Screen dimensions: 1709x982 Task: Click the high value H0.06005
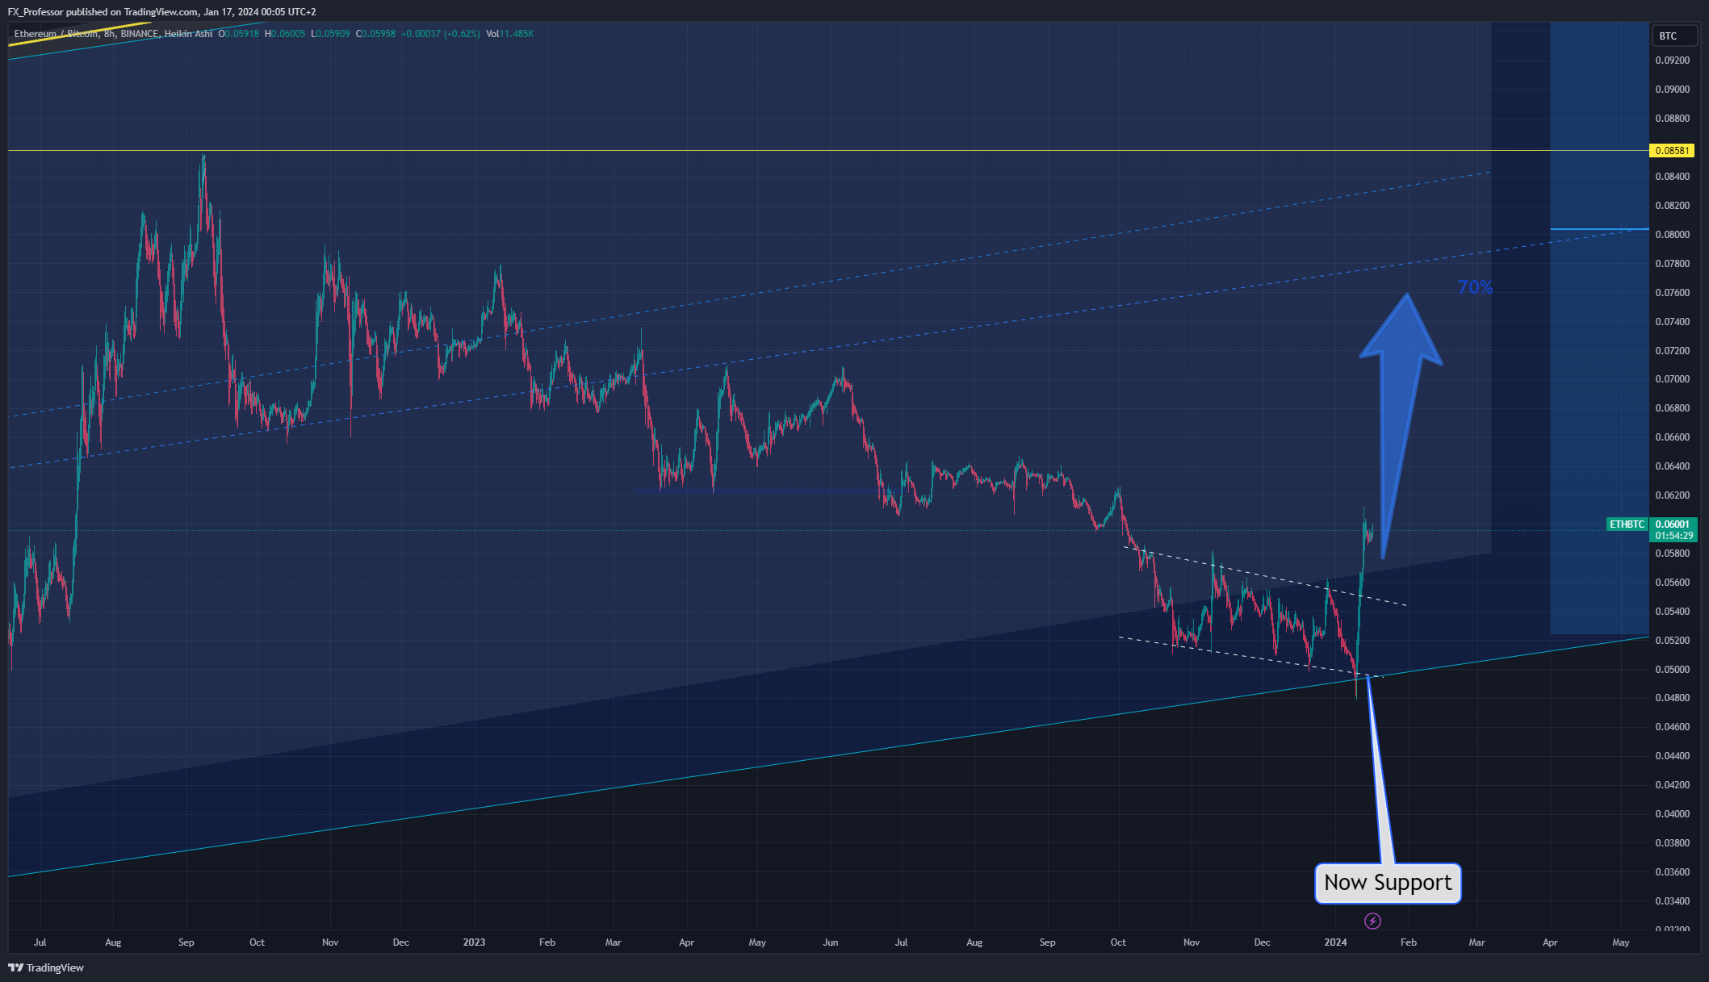click(x=285, y=34)
